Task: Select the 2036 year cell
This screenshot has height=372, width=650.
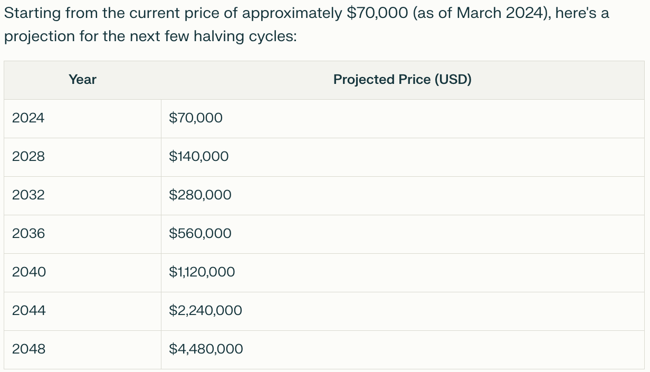Action: tap(82, 234)
